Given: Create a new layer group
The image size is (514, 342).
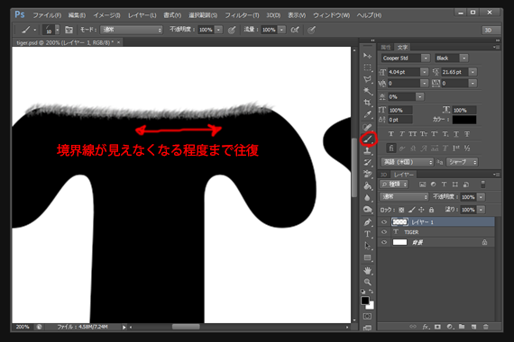Looking at the screenshot, I should pos(462,327).
